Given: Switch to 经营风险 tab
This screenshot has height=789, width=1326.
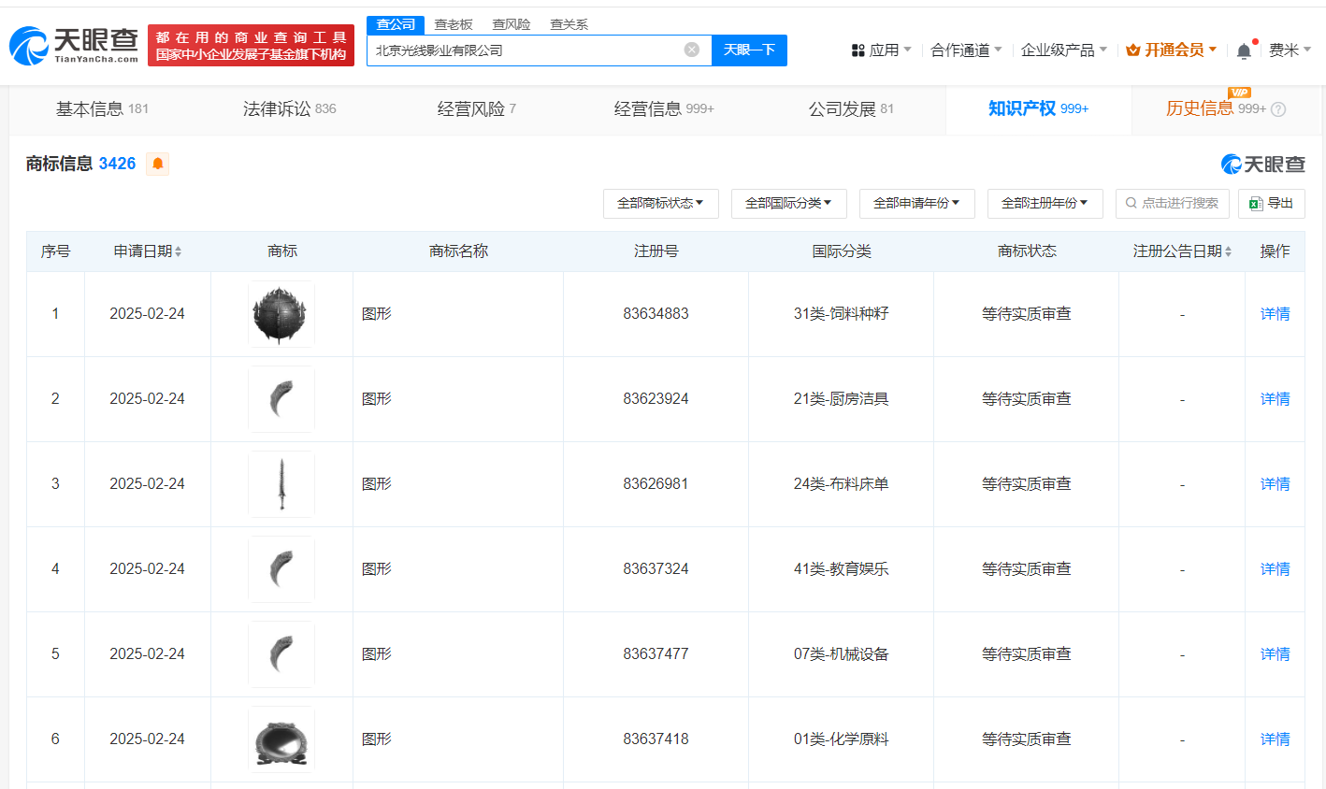Looking at the screenshot, I should click(x=477, y=109).
